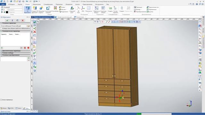205x115 pixels.
Task: Open the Внешняя модель tool
Action: tap(41, 10)
